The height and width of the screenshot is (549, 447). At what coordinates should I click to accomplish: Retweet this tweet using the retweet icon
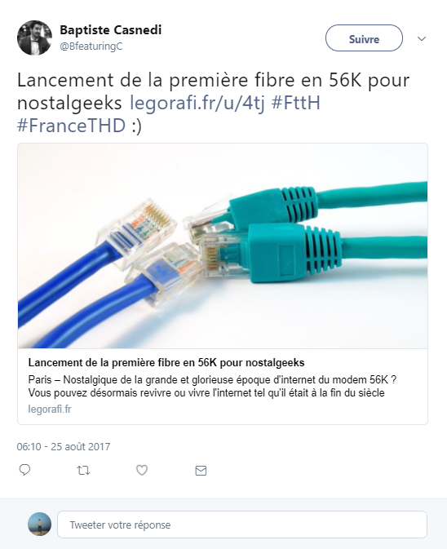click(x=83, y=470)
